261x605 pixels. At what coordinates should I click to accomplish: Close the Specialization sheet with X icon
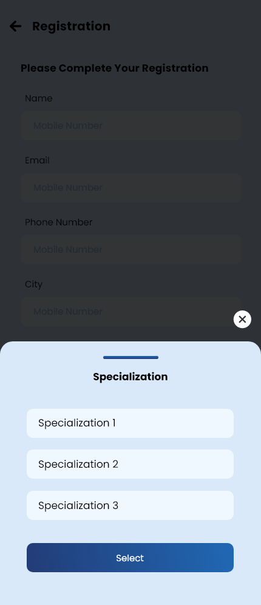(x=242, y=319)
